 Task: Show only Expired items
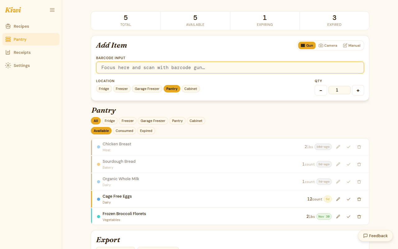[x=146, y=131]
